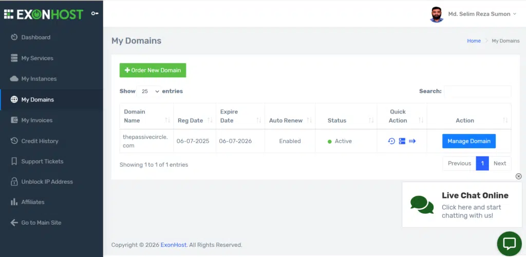Viewport: 526px width, 257px height.
Task: Dismiss the Live Chat Online popup
Action: 518,176
